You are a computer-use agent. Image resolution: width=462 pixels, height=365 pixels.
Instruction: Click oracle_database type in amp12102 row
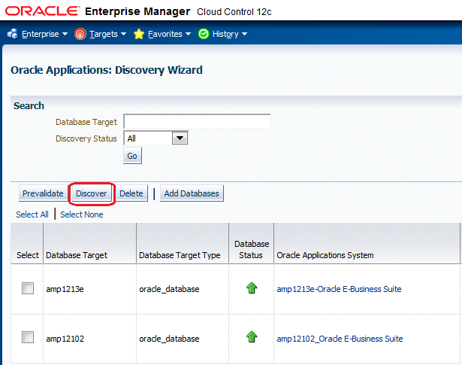coord(169,339)
